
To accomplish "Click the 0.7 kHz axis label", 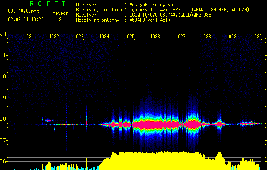I will (x=3, y=140).
